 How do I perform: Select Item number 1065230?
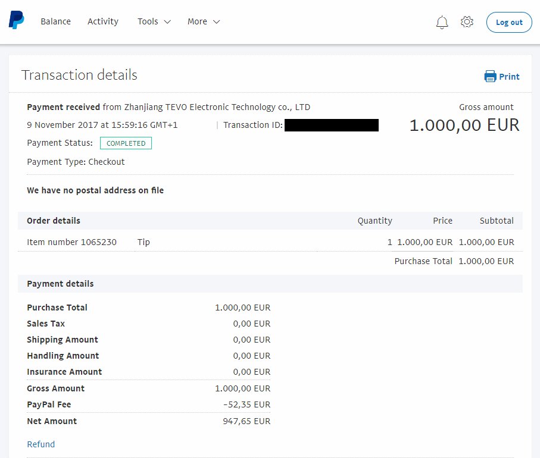tap(71, 242)
